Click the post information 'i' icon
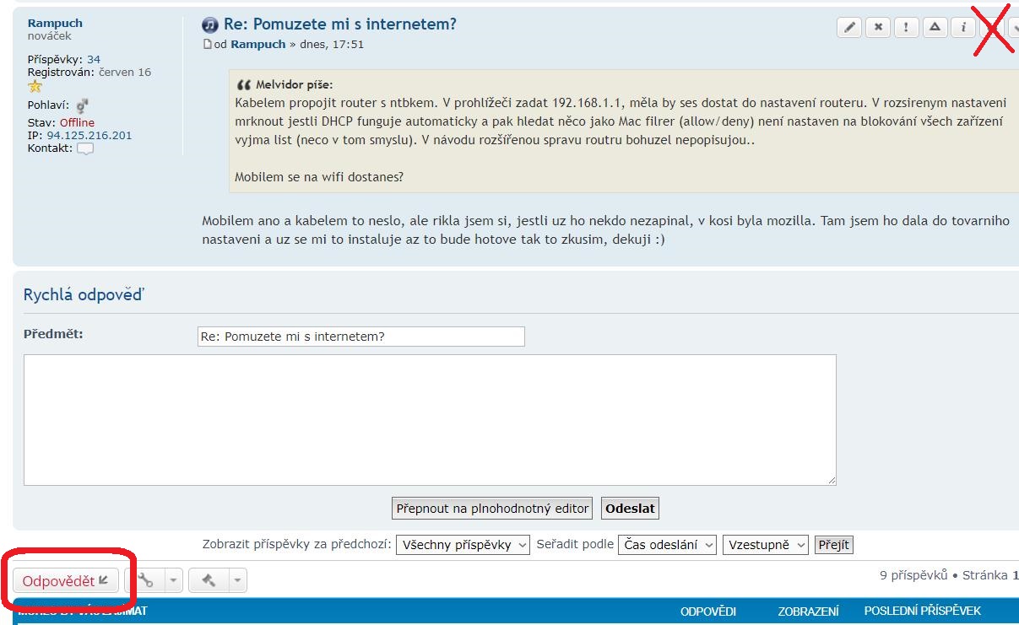Image resolution: width=1019 pixels, height=625 pixels. click(x=962, y=27)
